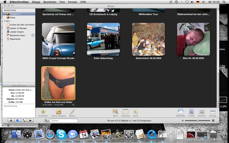Start slideshow with the play button
This screenshot has height=143, width=229.
tap(30, 121)
